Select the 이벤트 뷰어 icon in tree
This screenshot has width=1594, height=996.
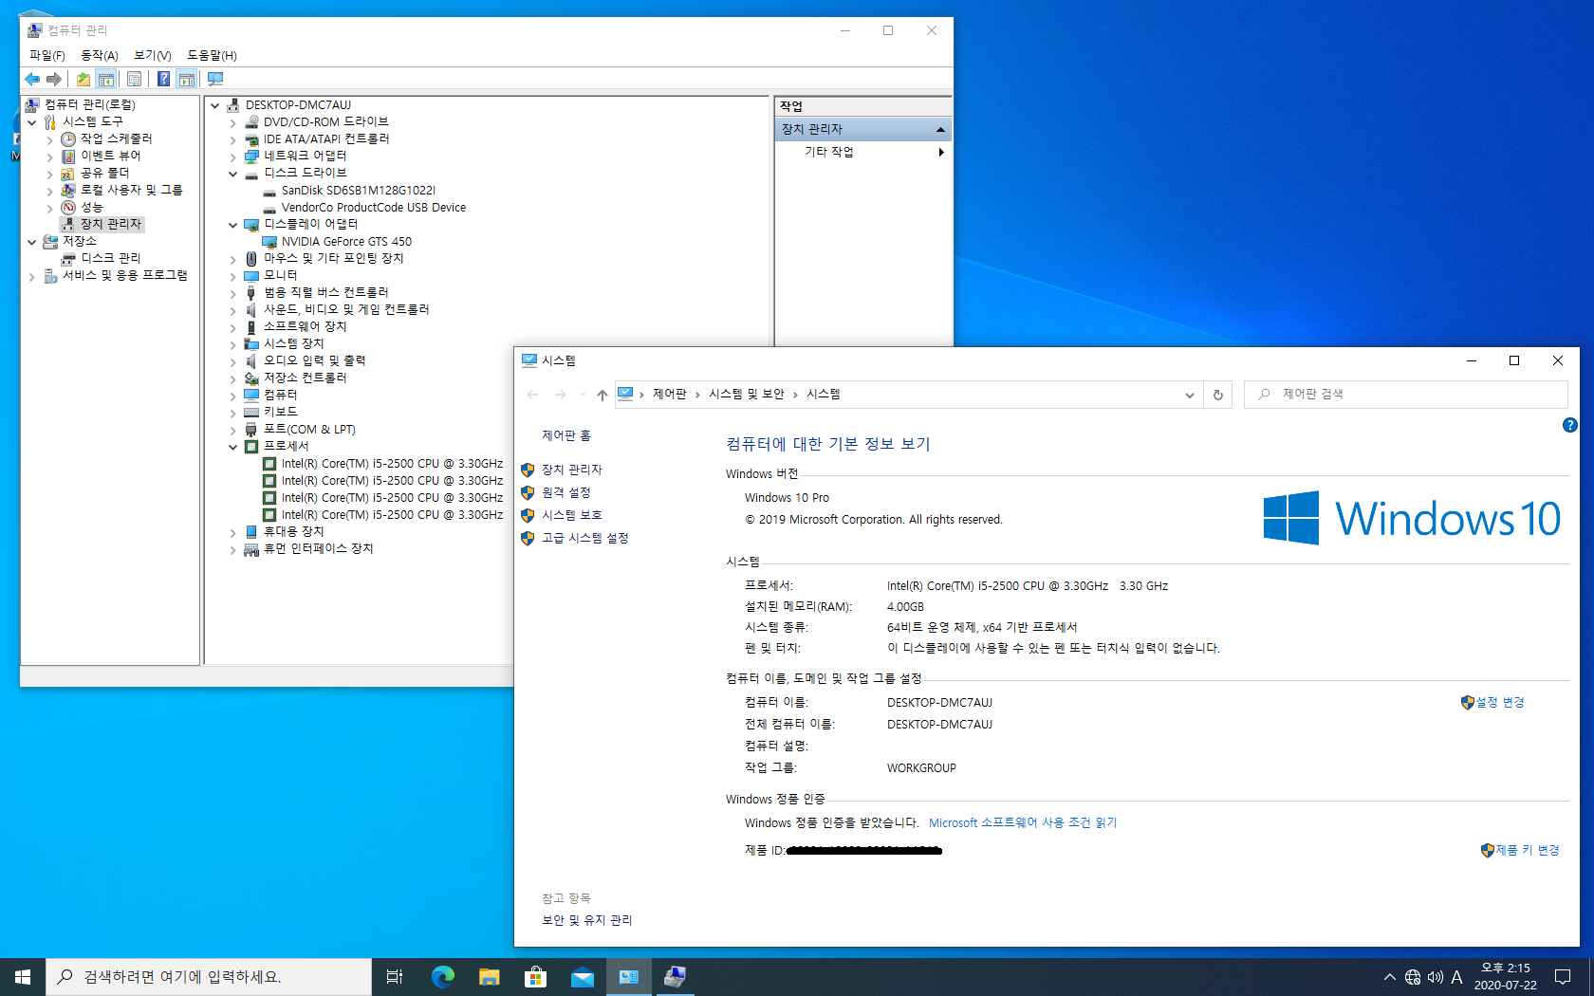click(x=68, y=156)
